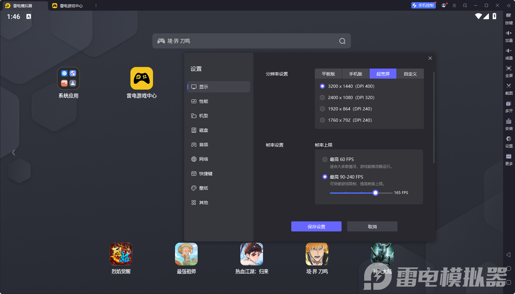Screen dimensions: 515x294
Task: Open the 机型 settings section
Action: pos(219,116)
